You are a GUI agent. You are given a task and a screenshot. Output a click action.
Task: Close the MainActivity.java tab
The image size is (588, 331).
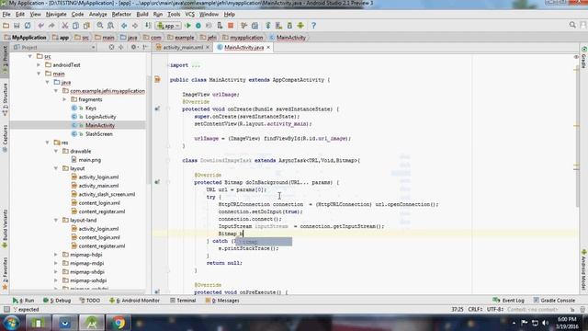268,47
